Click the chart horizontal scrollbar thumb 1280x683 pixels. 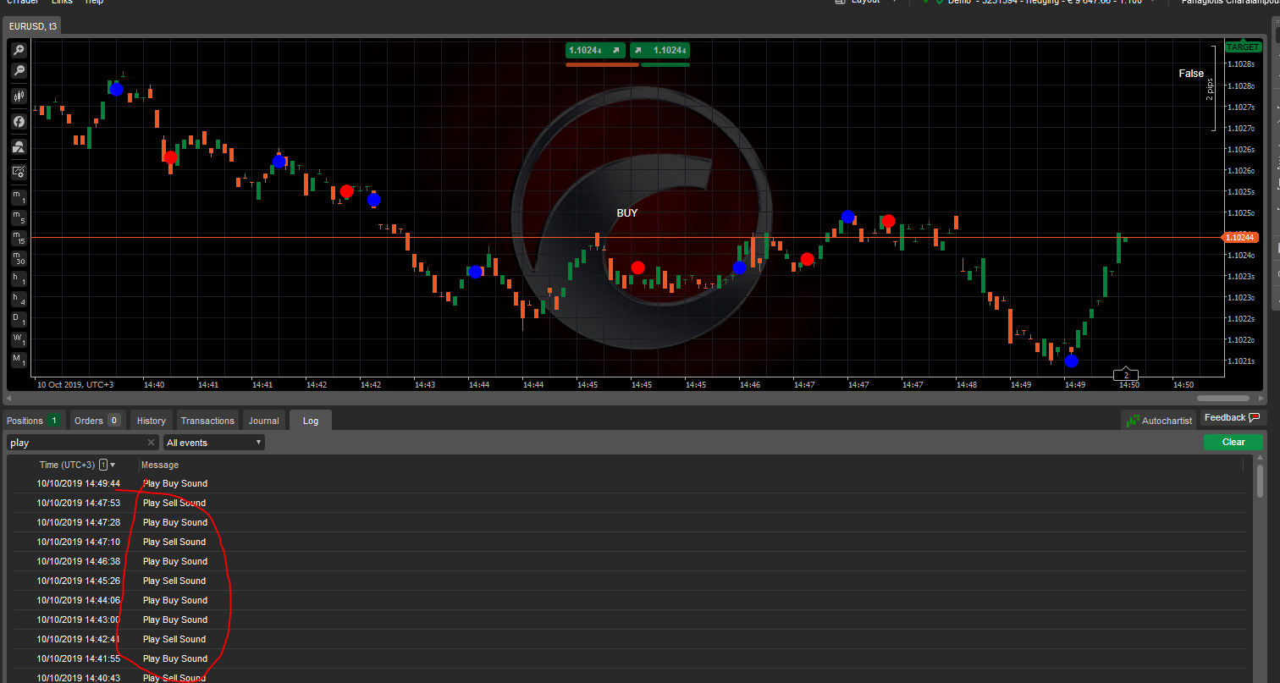(1223, 398)
